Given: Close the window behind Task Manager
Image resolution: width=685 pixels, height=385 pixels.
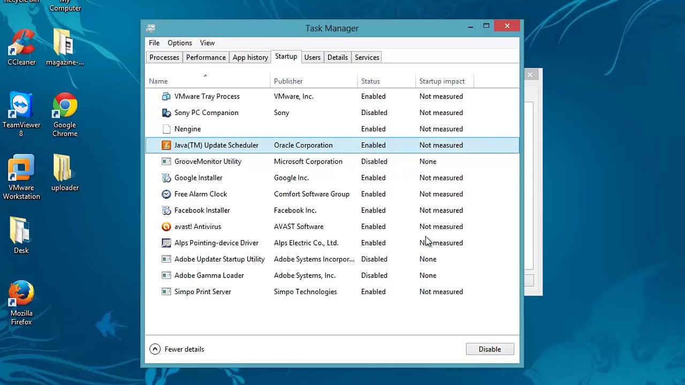Looking at the screenshot, I should [530, 75].
